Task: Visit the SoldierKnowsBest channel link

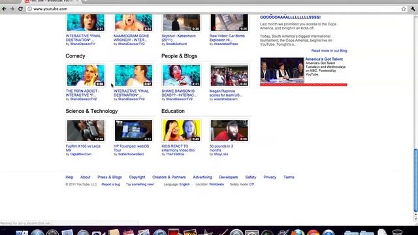Action: point(131,154)
